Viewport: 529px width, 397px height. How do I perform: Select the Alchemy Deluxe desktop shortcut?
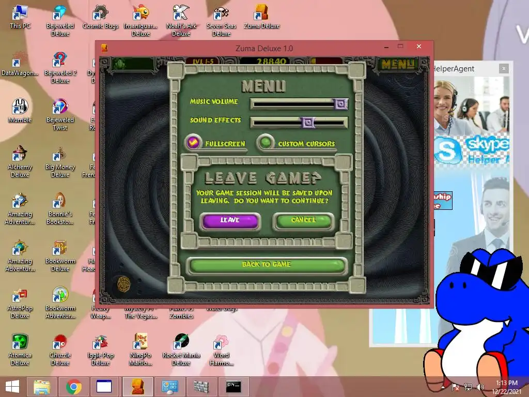click(x=20, y=162)
